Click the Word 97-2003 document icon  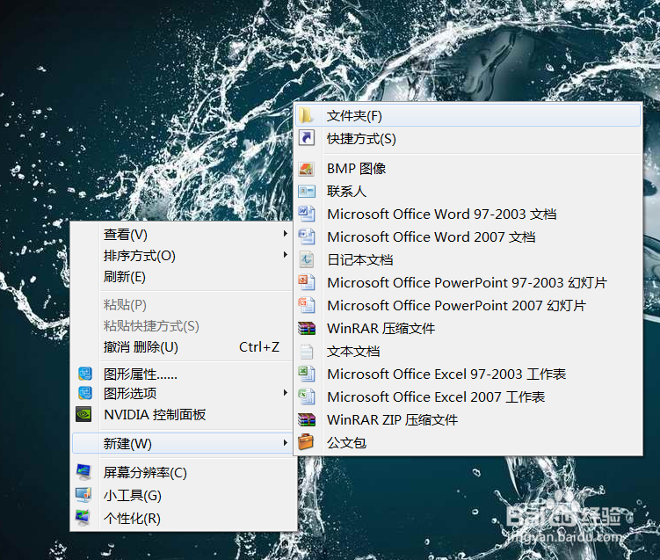point(307,214)
